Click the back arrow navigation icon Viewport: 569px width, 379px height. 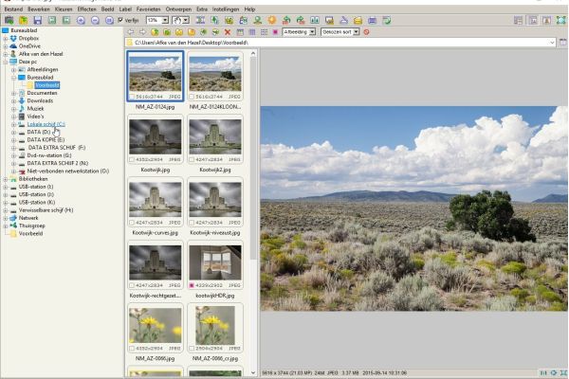pyautogui.click(x=130, y=31)
